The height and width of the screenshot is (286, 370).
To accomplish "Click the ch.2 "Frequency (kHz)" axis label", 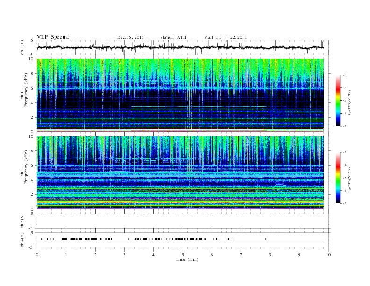I will (x=26, y=167).
